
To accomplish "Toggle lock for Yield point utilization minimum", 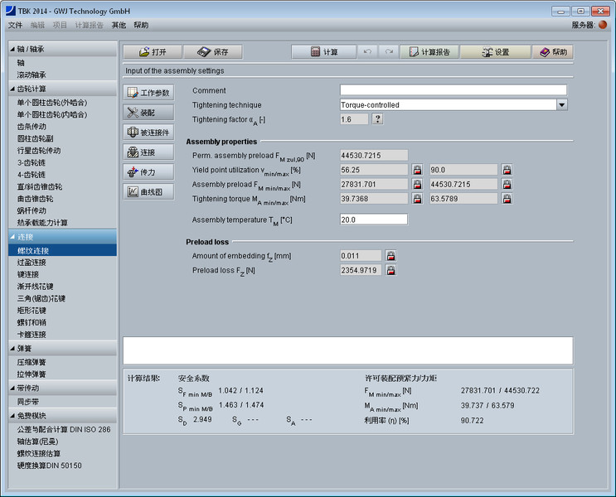I will tap(417, 170).
